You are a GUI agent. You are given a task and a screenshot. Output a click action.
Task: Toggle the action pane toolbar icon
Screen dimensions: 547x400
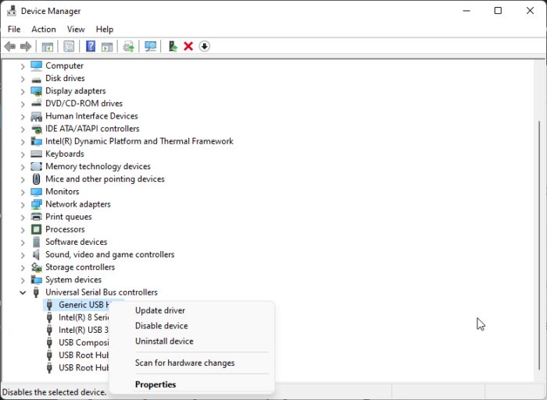(x=107, y=46)
